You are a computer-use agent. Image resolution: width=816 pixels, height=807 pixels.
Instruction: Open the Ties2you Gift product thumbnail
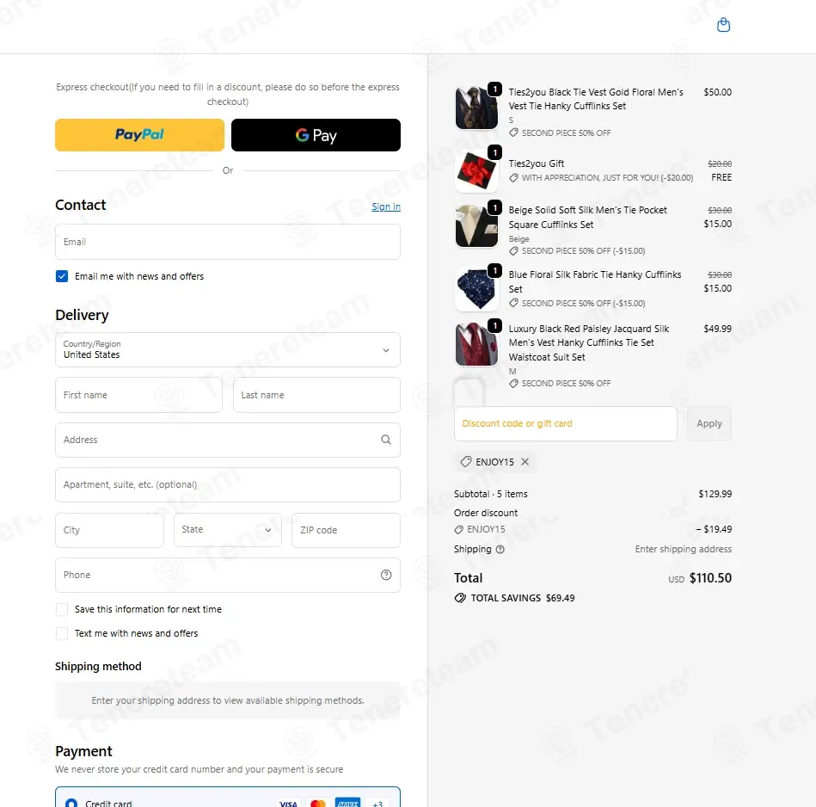tap(476, 170)
